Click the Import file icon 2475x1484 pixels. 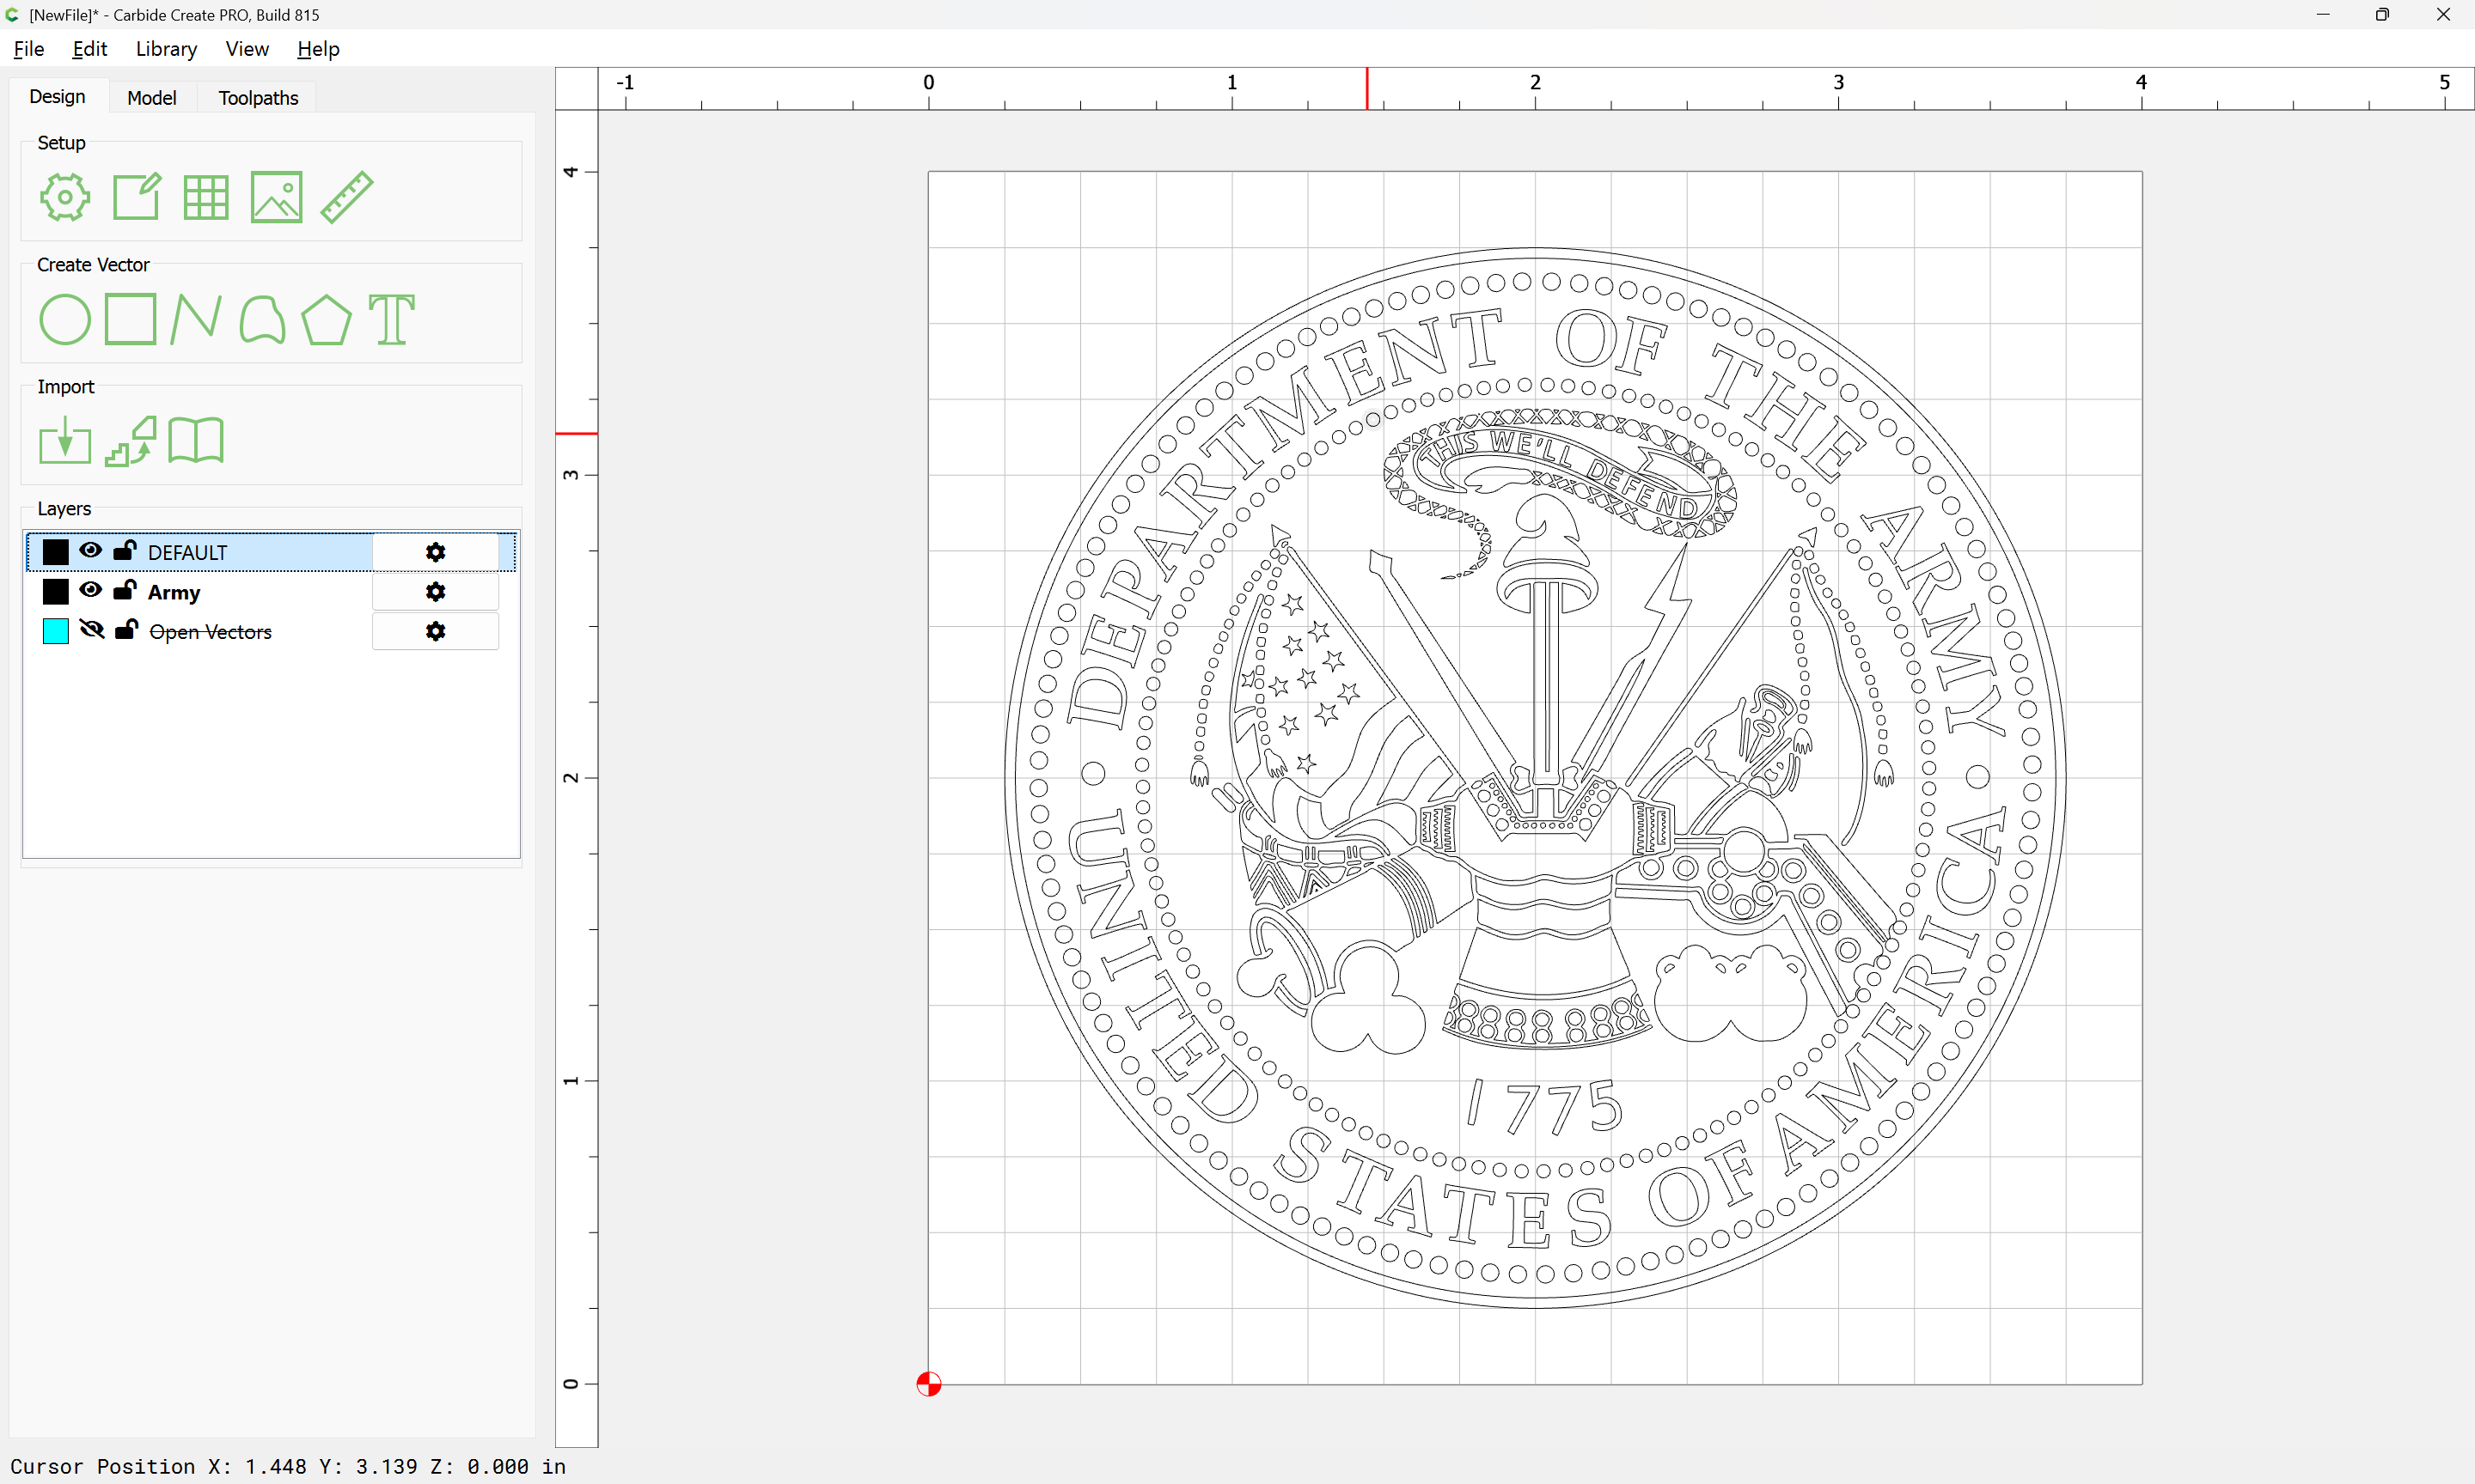(x=65, y=441)
